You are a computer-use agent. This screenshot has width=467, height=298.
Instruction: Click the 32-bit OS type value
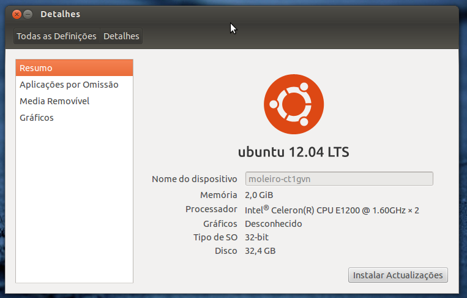coord(256,237)
